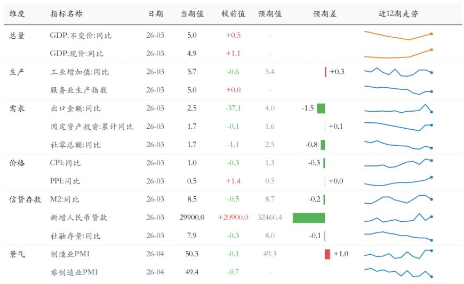Click indicator GDP:不变价:同比

point(81,36)
